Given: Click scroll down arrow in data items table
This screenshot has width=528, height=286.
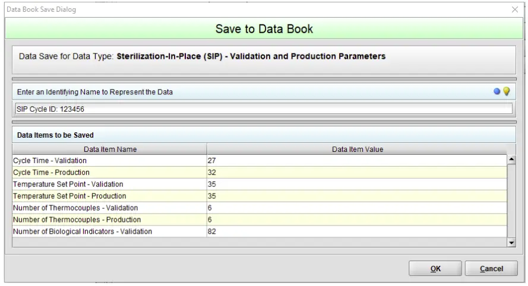Looking at the screenshot, I should tap(511, 243).
